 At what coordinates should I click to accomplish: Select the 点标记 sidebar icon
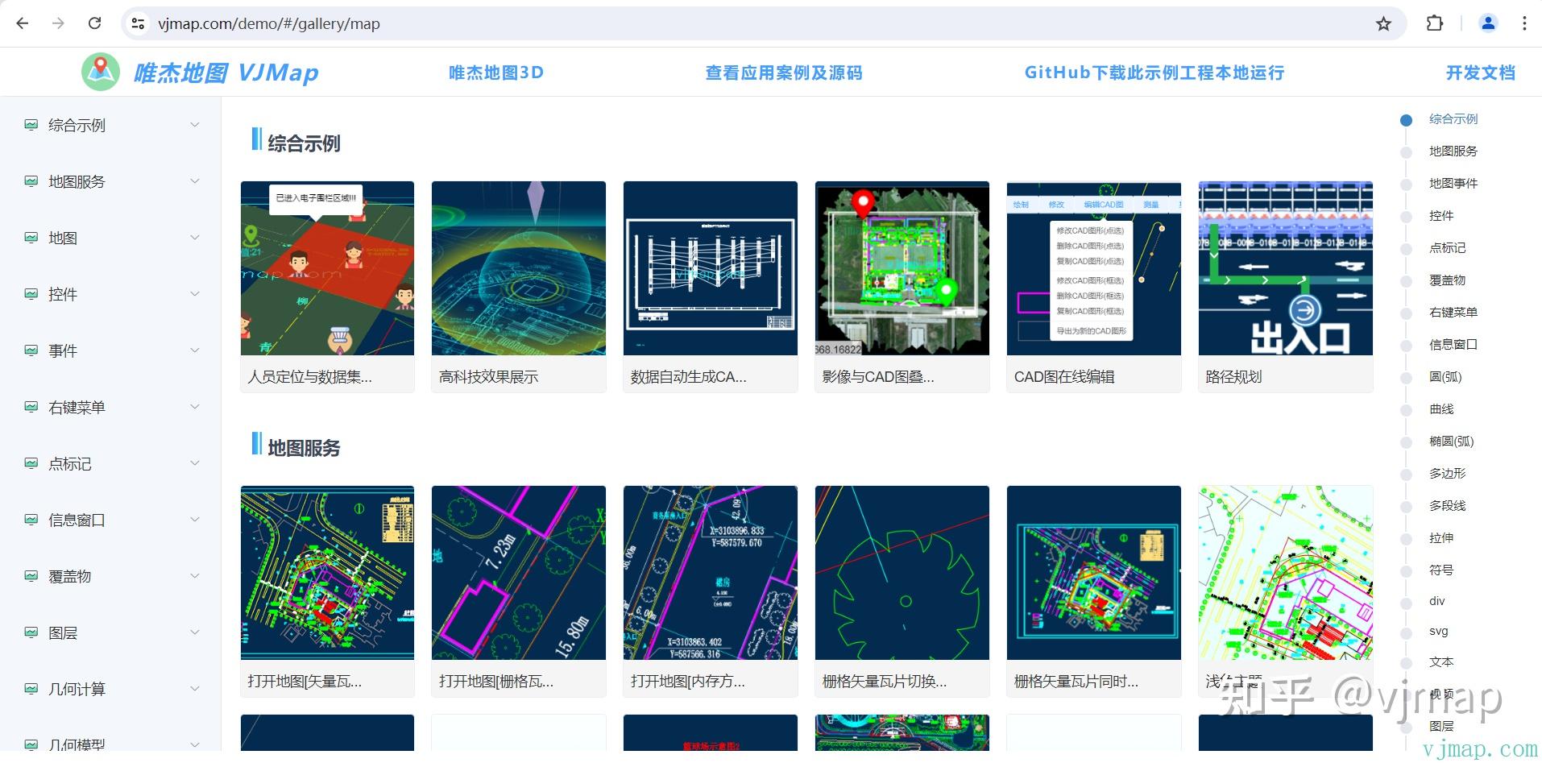tap(30, 462)
